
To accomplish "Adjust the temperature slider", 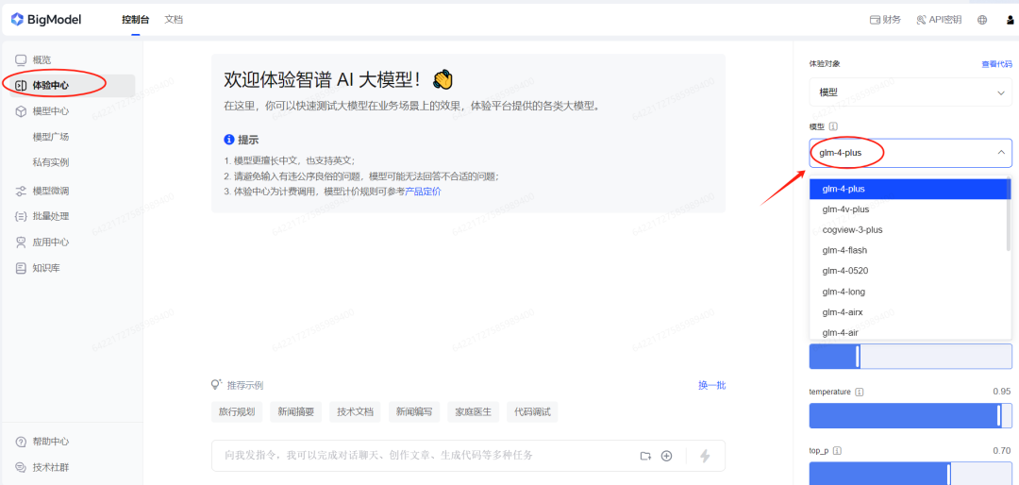I will 910,415.
